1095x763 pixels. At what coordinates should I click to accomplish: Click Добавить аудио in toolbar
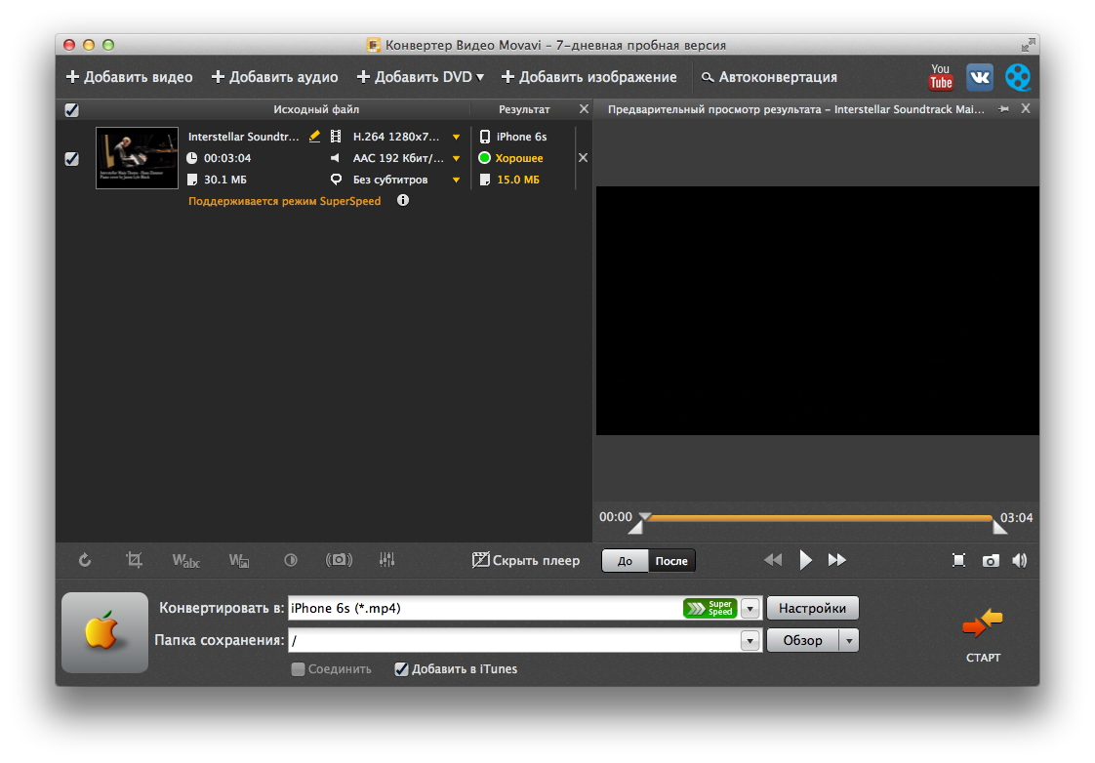[x=274, y=77]
